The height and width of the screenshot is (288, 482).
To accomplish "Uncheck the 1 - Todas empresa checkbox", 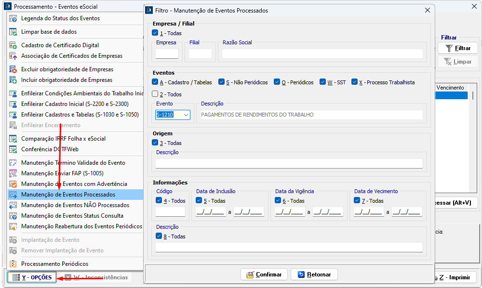I will click(155, 33).
